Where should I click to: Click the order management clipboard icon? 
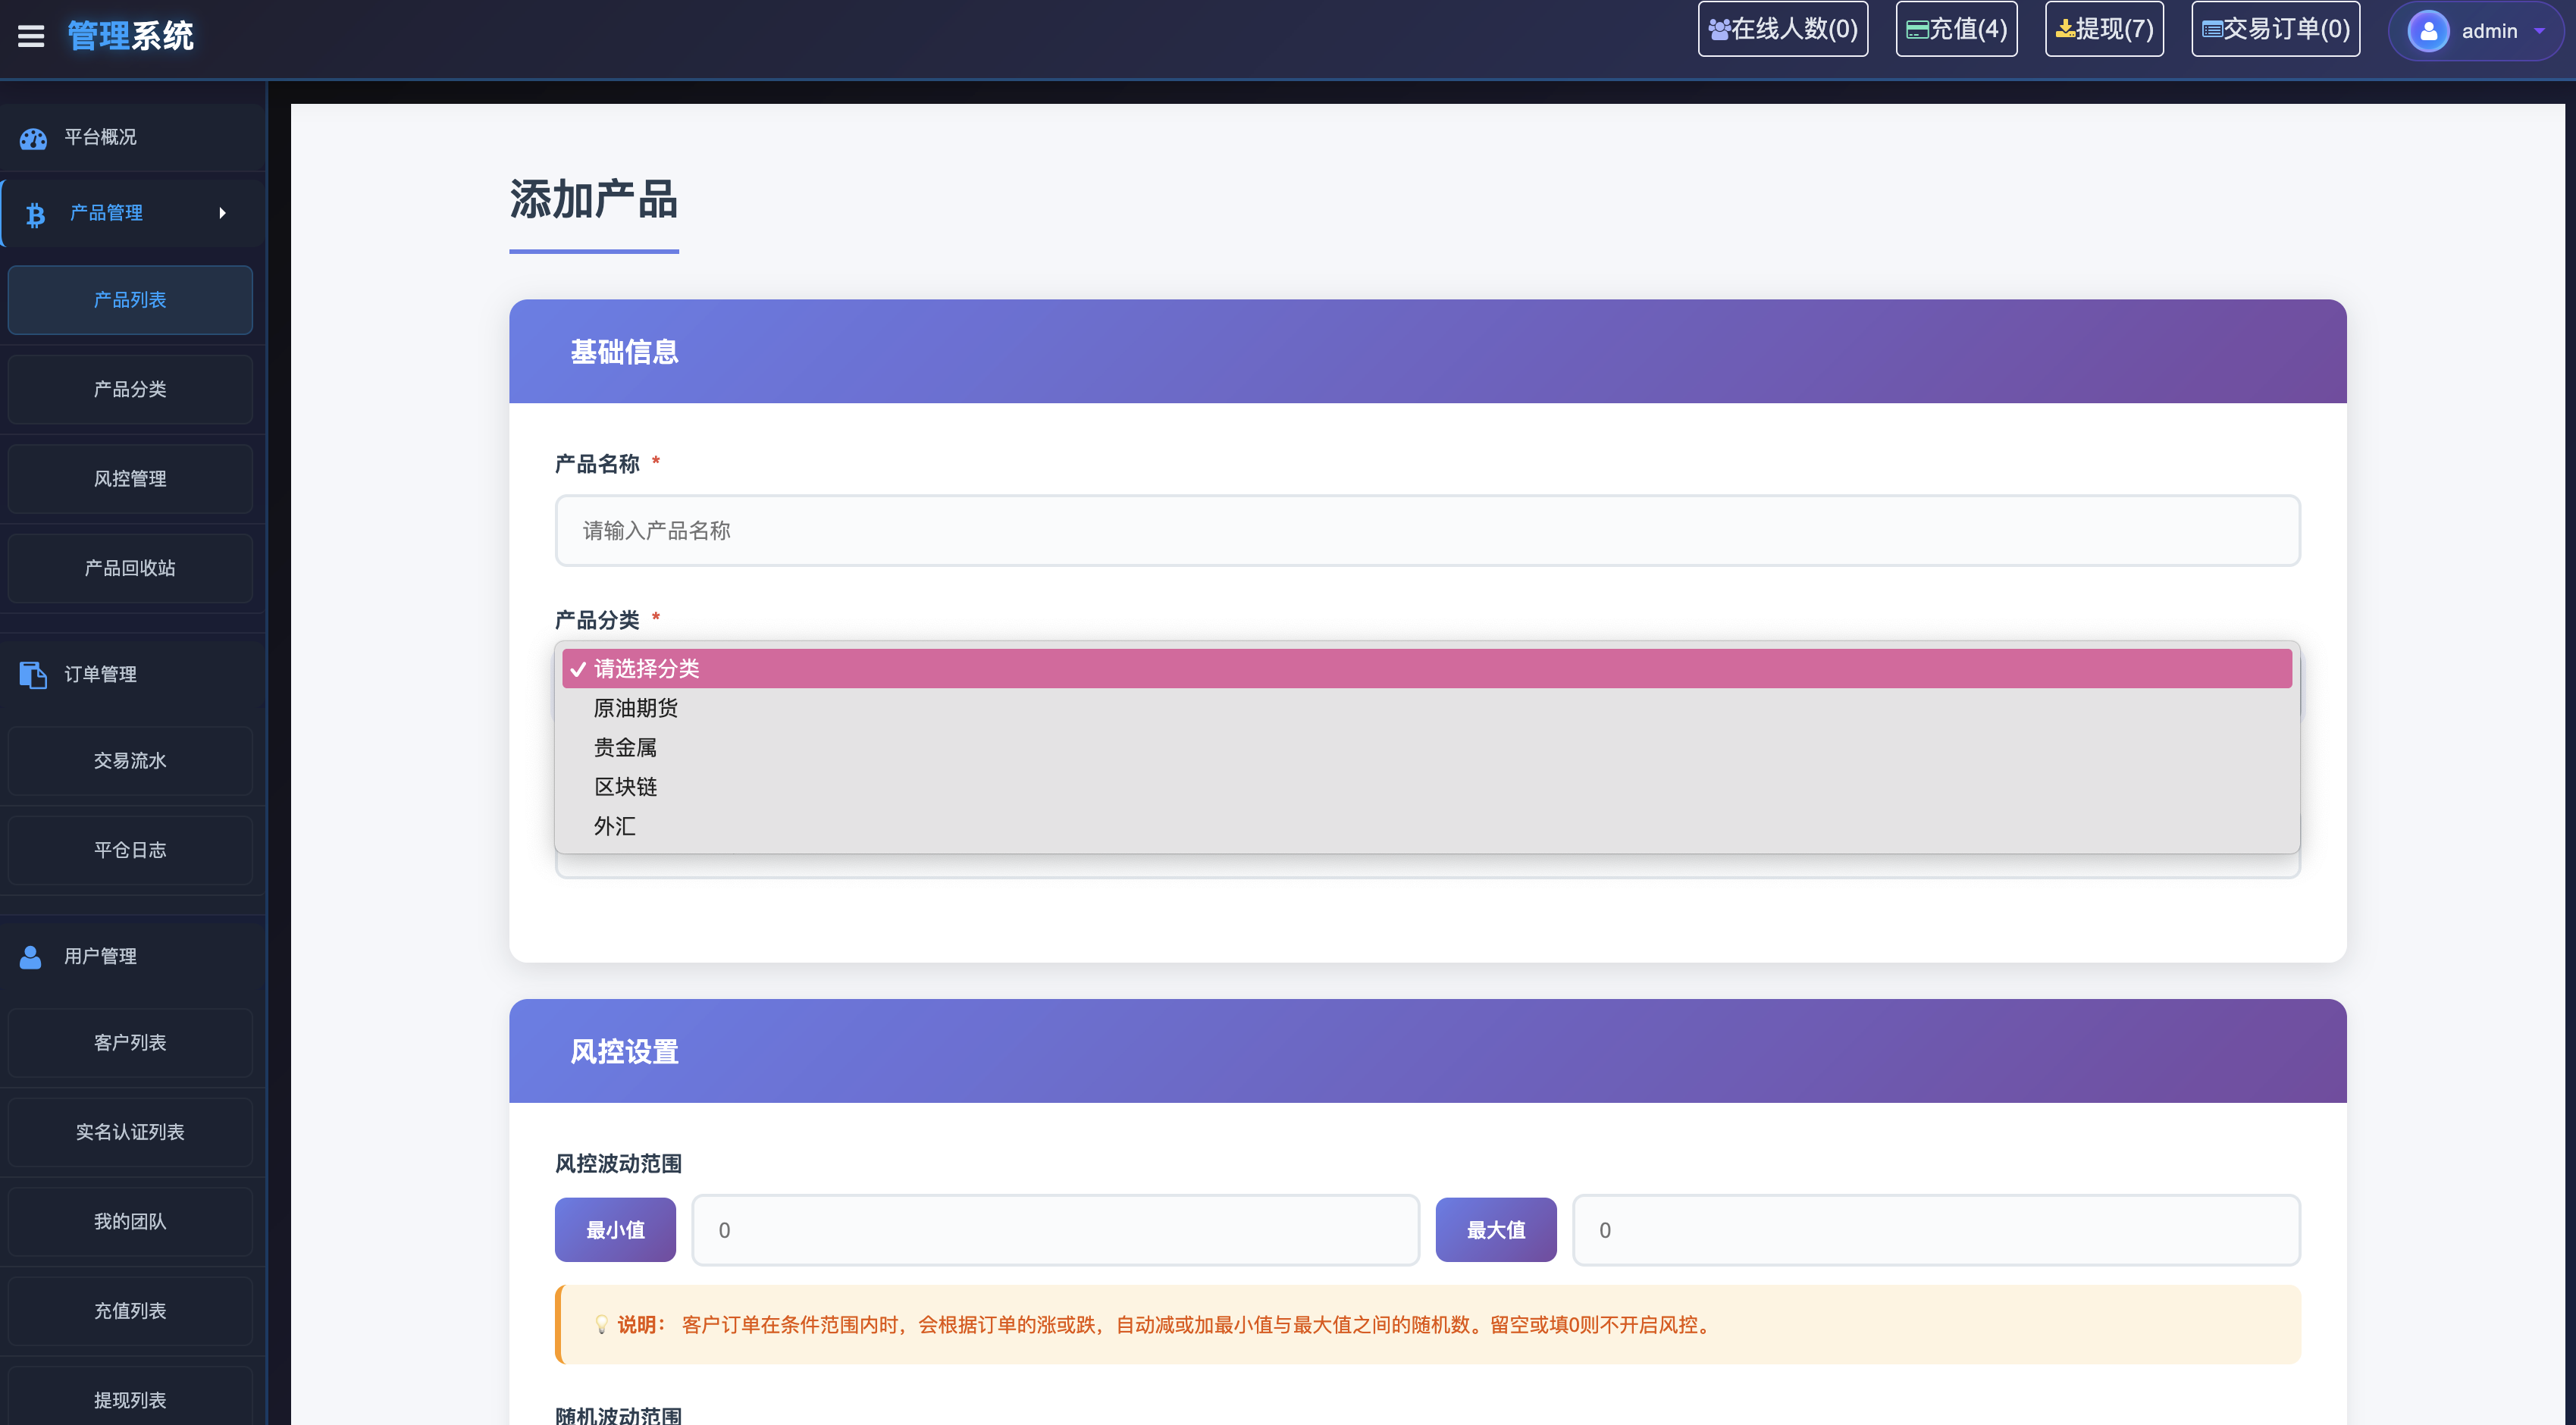33,675
